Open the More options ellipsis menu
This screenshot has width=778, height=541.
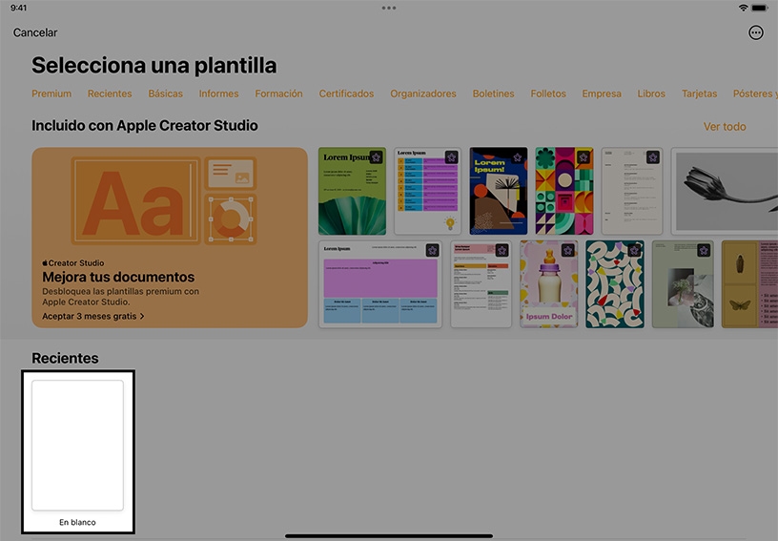point(756,32)
